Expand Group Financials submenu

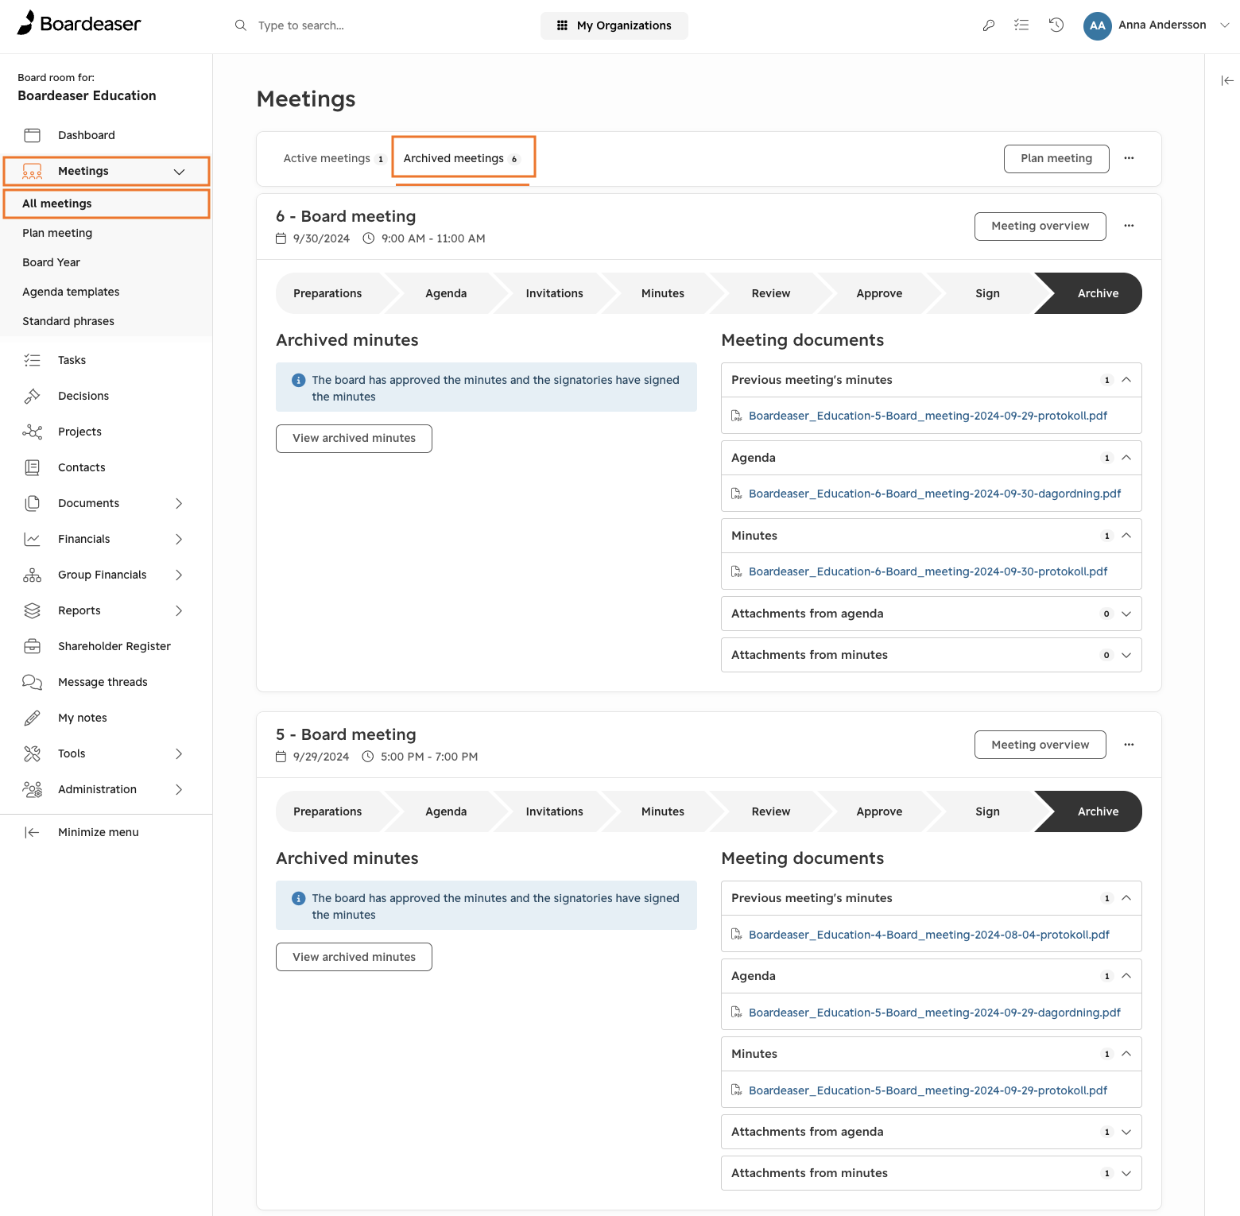pos(179,575)
